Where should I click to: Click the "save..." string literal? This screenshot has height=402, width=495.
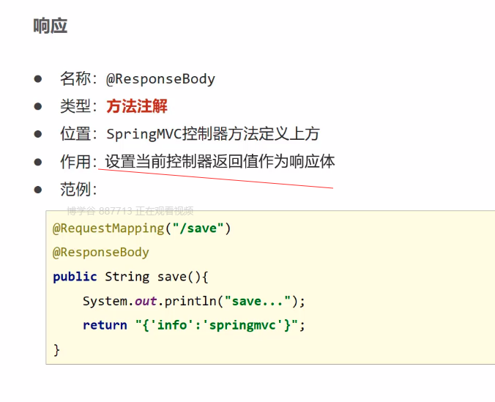259,301
